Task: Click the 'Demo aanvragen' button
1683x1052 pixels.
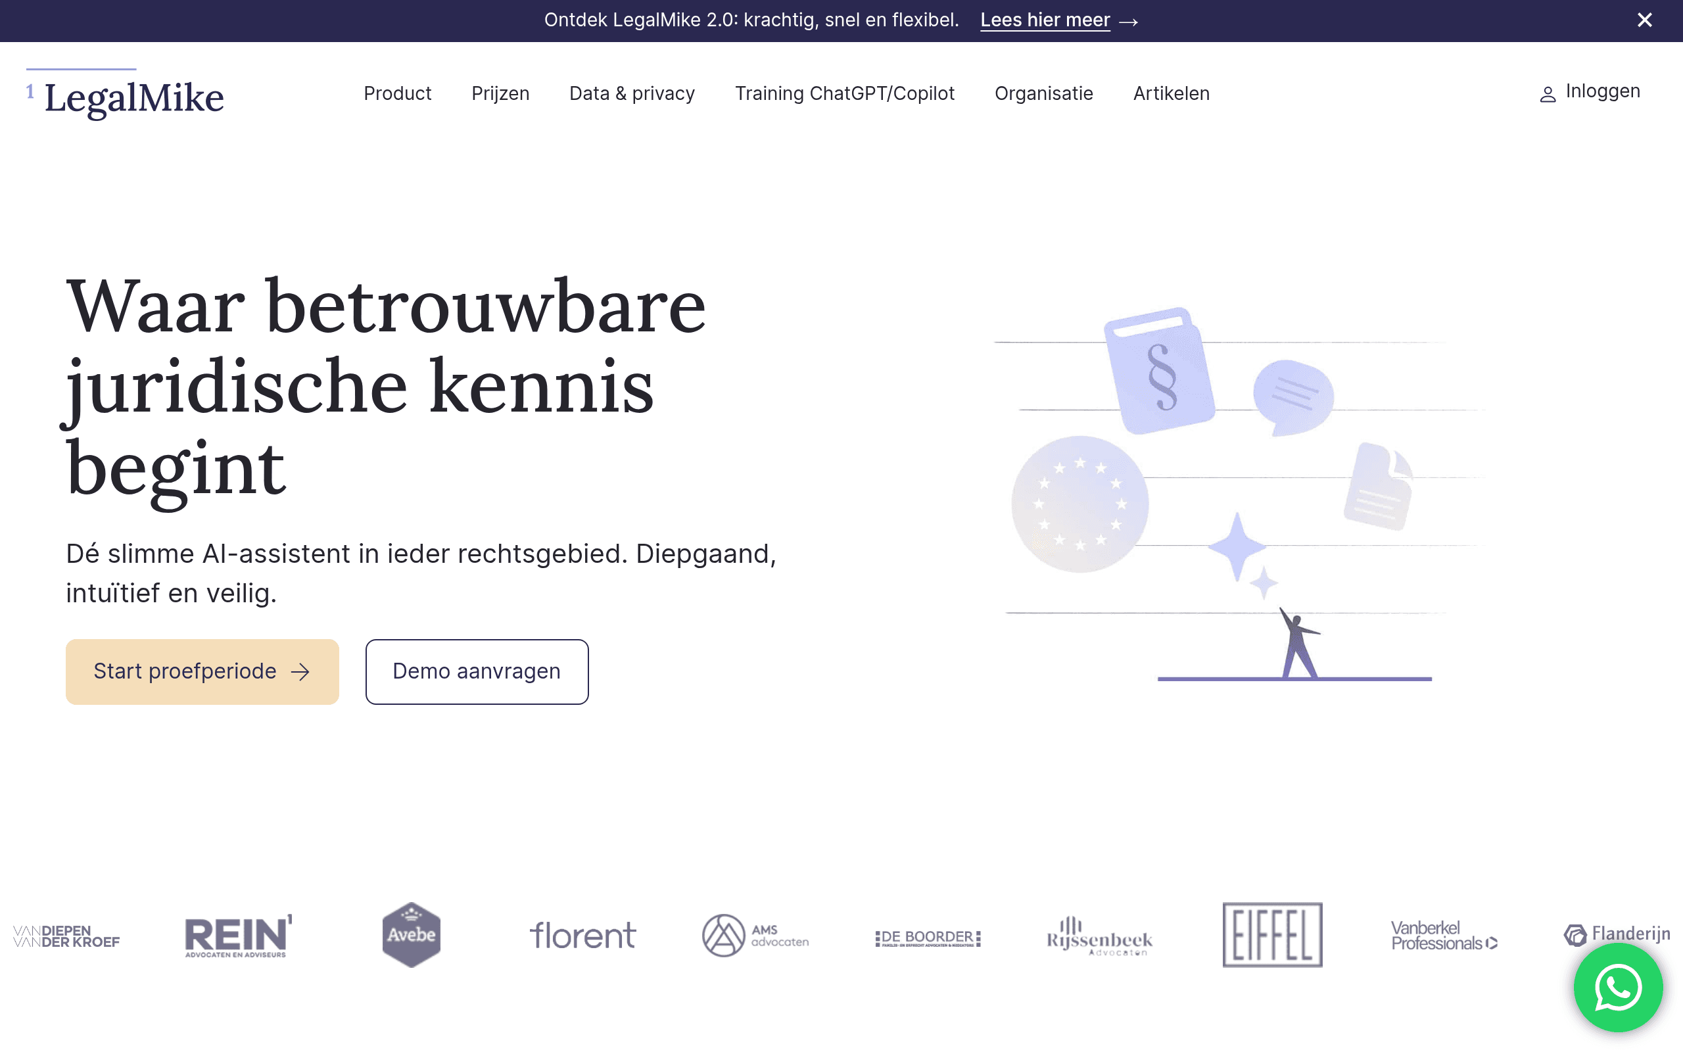Action: point(477,671)
